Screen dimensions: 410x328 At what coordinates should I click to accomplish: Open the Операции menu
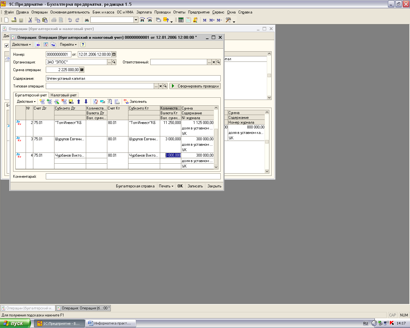[x=39, y=12]
